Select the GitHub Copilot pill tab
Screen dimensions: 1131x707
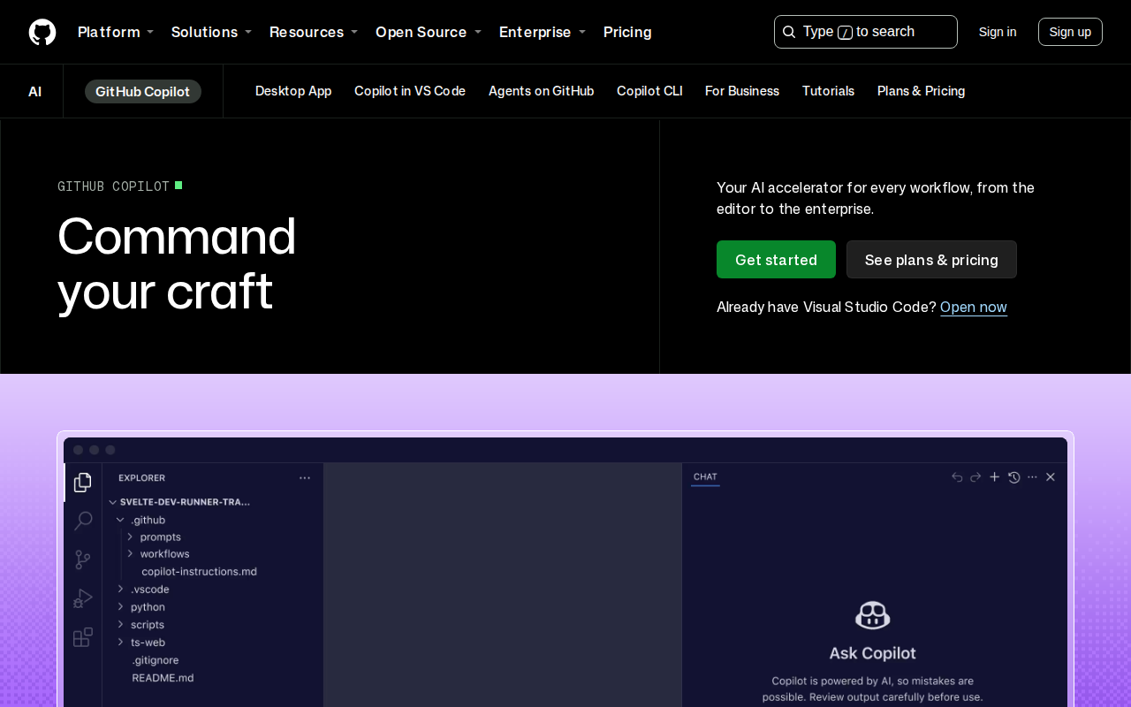[x=143, y=91]
